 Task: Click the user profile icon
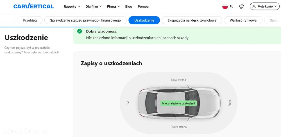[x=254, y=6]
